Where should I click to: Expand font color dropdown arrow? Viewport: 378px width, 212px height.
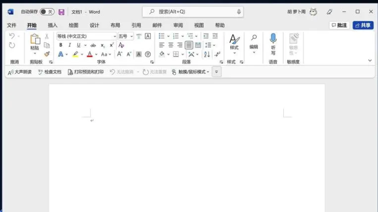[x=96, y=54]
